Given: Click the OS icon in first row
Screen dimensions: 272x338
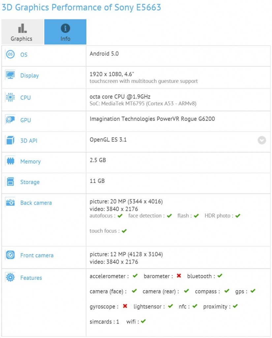Looking at the screenshot, I should (x=10, y=54).
